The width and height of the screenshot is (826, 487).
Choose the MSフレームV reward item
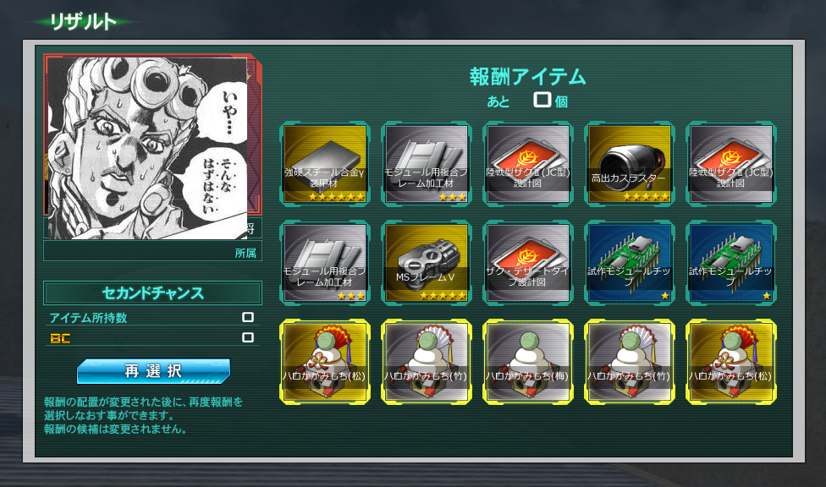pos(427,263)
